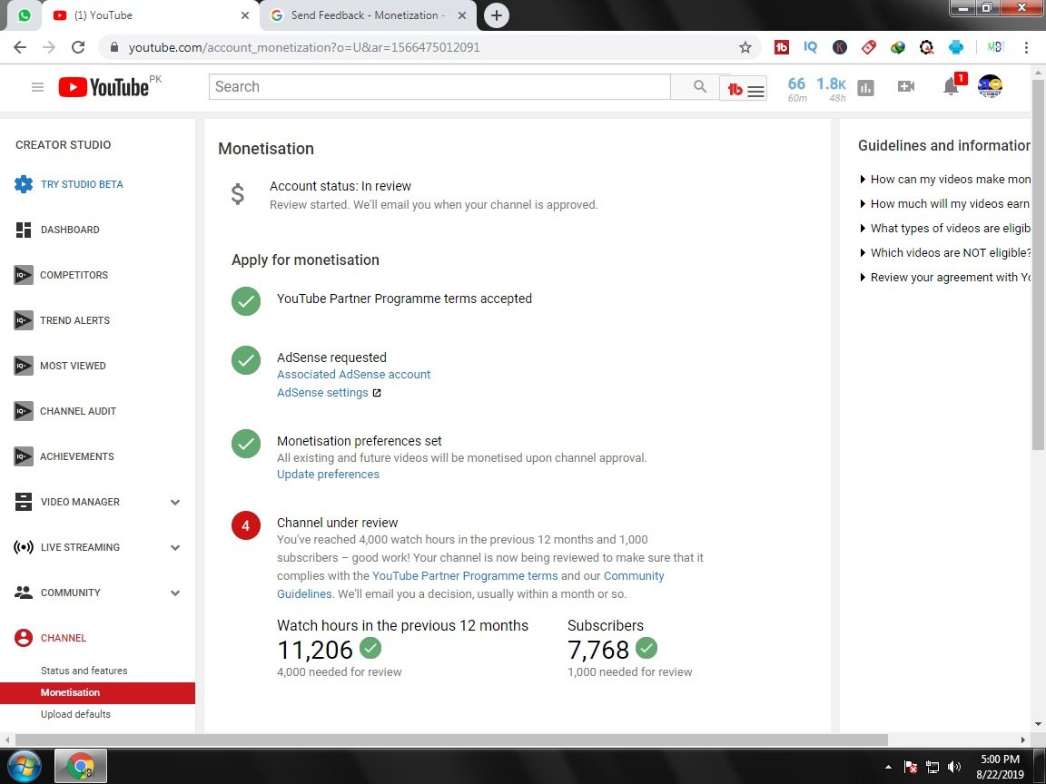The width and height of the screenshot is (1046, 784).
Task: Close the Send Feedback tab
Action: [461, 15]
